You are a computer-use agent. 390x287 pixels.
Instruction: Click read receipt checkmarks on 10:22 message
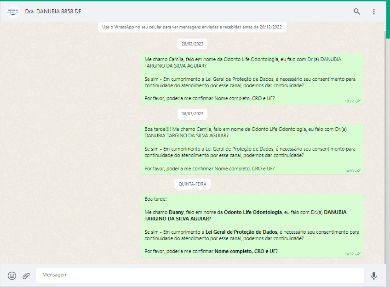tap(358, 101)
